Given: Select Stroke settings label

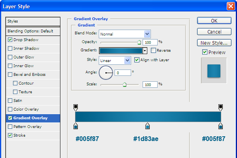Looking at the screenshot, I should tap(19, 135).
